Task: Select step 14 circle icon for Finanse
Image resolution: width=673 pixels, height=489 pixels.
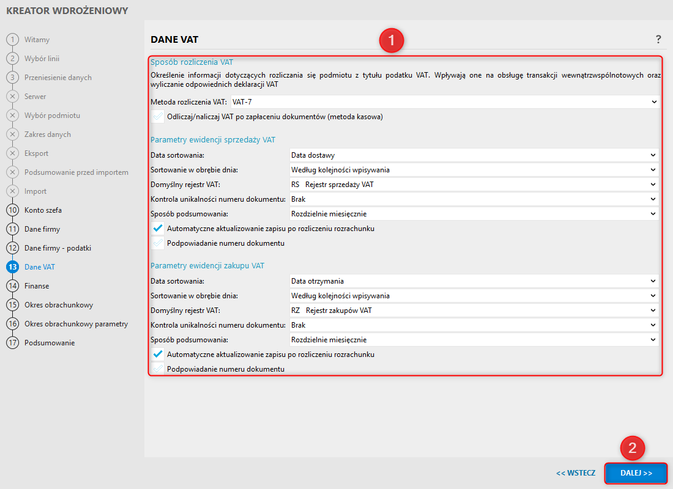Action: point(12,285)
